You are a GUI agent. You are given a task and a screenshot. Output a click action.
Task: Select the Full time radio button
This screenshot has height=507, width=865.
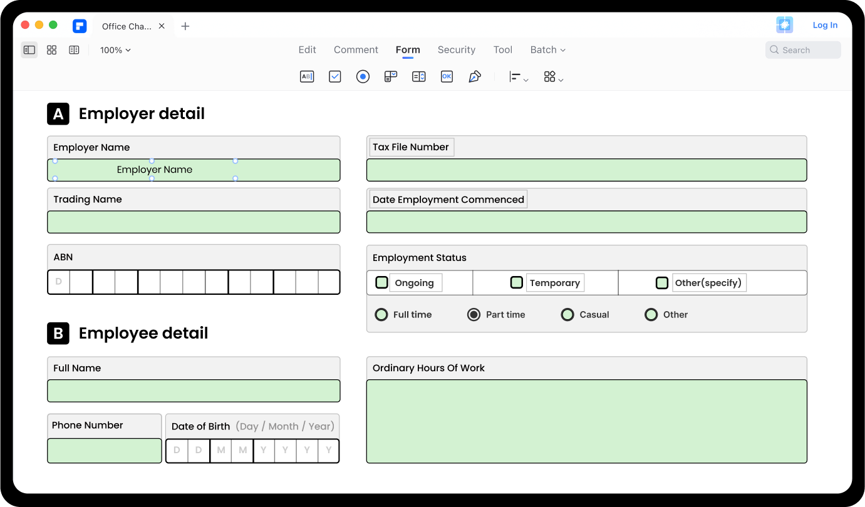(x=381, y=315)
